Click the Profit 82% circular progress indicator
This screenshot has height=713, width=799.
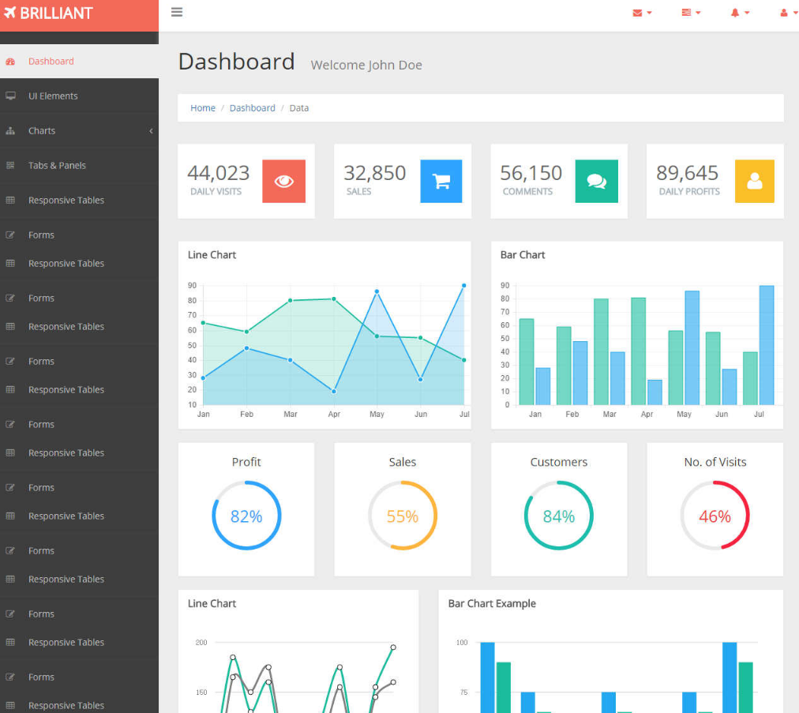(246, 516)
